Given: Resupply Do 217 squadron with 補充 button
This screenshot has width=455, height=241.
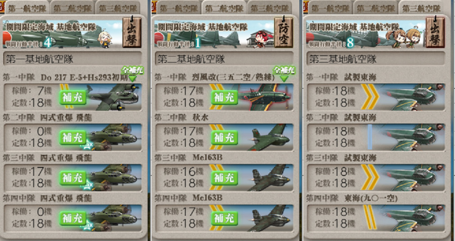Looking at the screenshot, I should point(73,97).
